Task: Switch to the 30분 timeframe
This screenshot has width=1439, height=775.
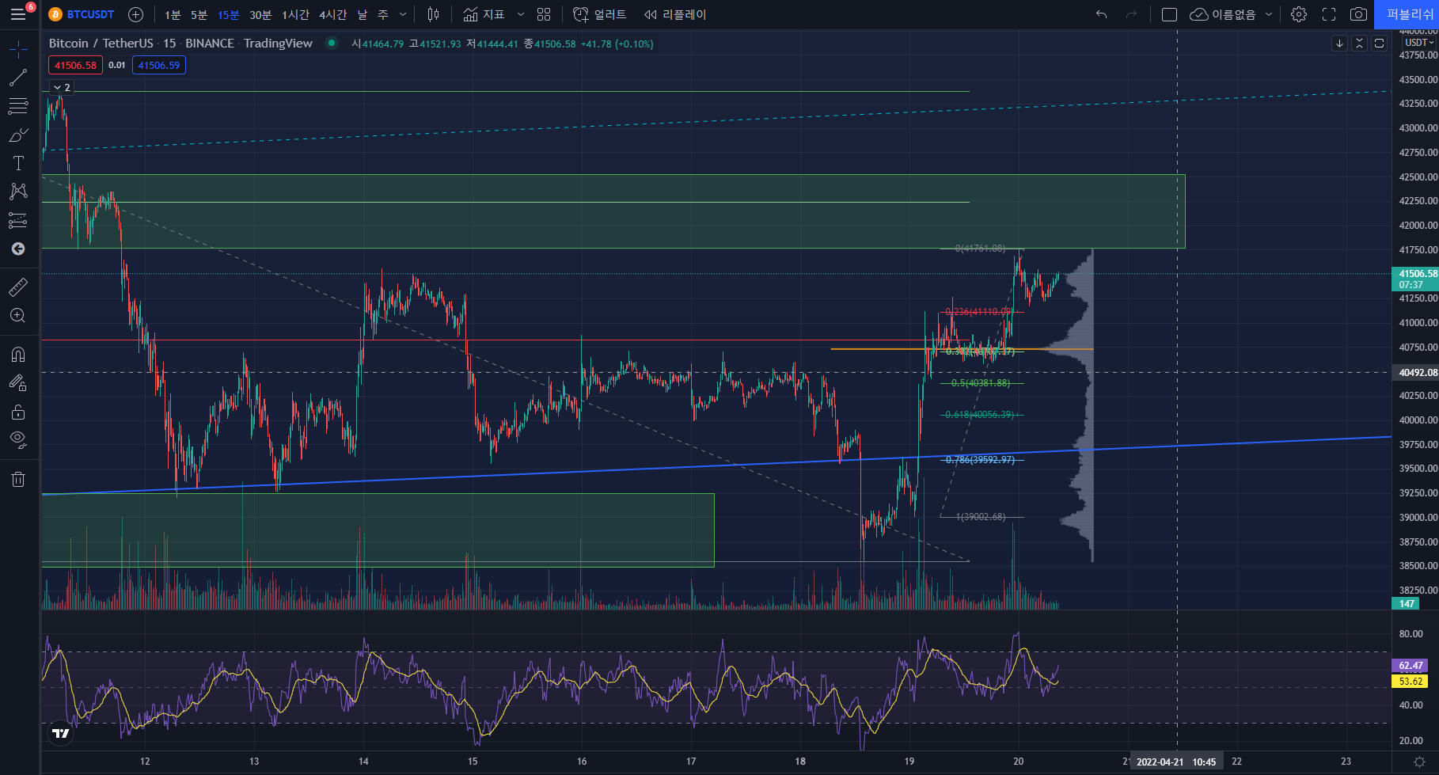Action: 260,14
